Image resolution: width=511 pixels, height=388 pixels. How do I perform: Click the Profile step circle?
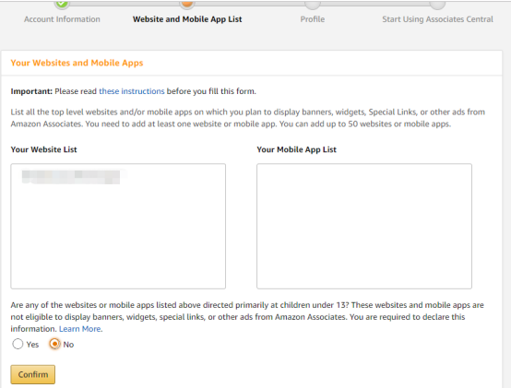[312, 4]
